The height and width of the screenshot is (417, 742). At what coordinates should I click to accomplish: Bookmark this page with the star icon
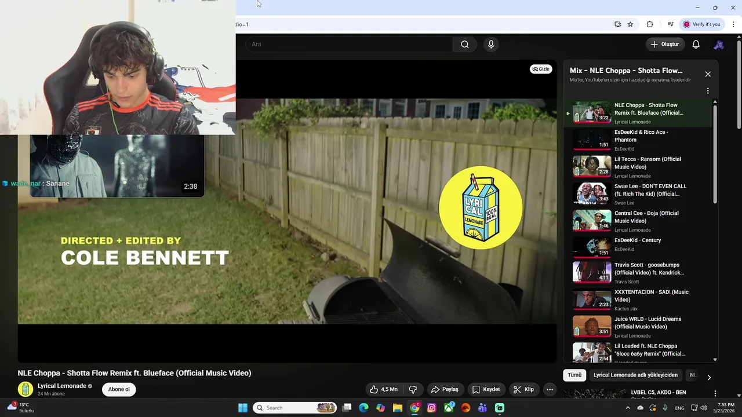coord(631,24)
